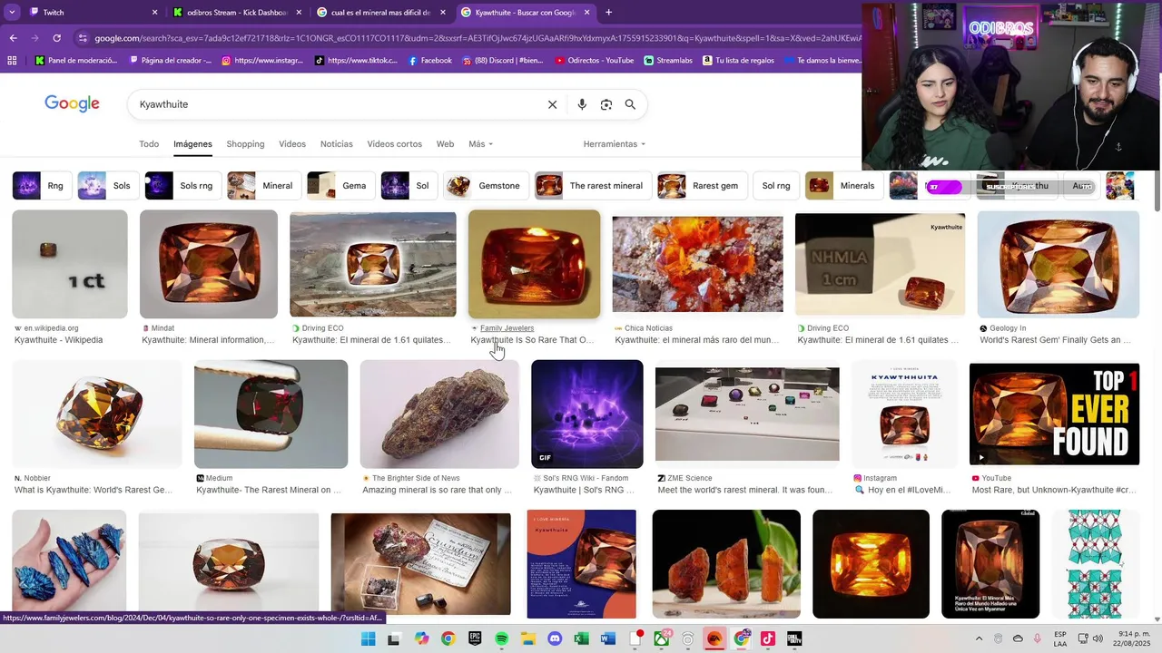Switch to the Shopping tab
Screen dimensions: 1162x653
pyautogui.click(x=245, y=144)
